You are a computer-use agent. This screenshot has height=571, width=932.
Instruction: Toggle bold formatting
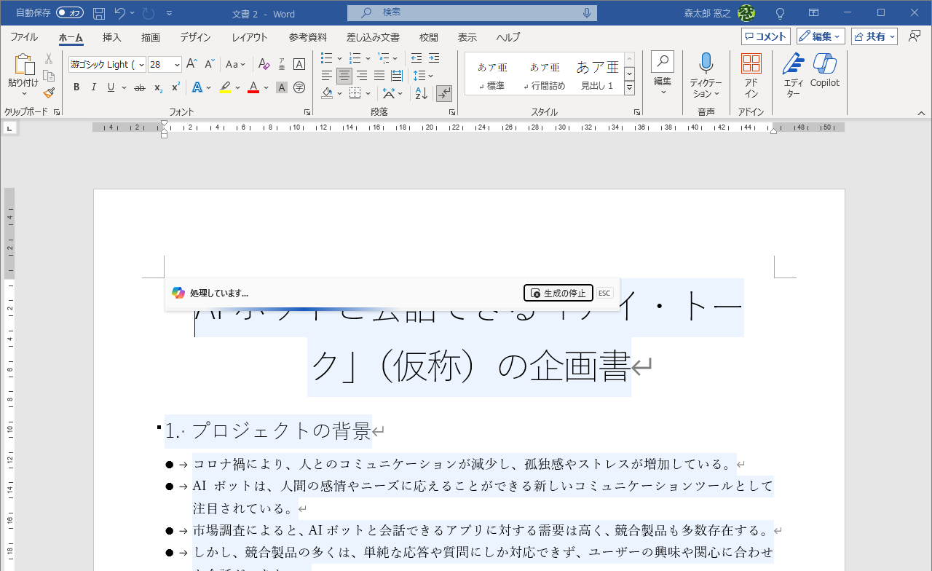click(76, 87)
